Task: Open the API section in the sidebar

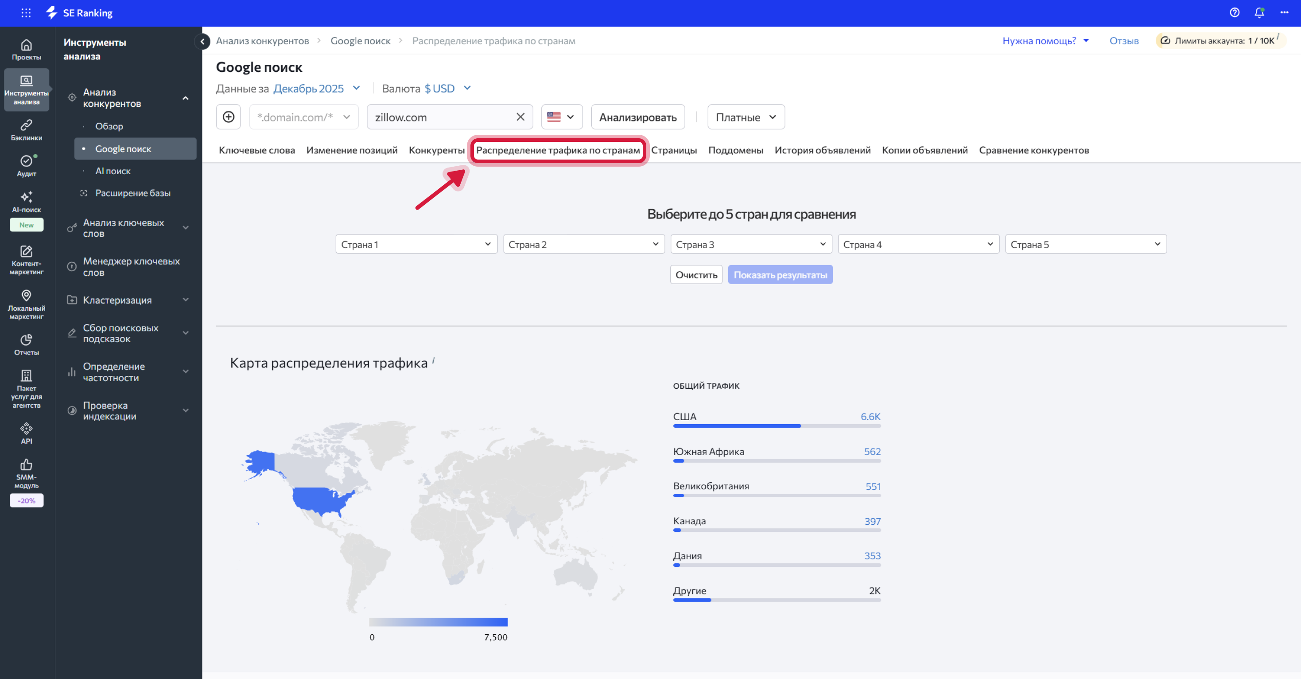Action: coord(26,432)
